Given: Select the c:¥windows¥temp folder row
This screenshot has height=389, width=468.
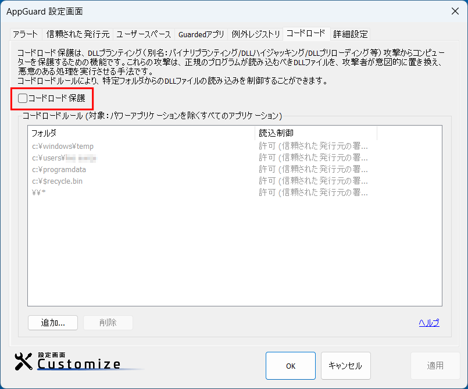Looking at the screenshot, I should pyautogui.click(x=63, y=146).
